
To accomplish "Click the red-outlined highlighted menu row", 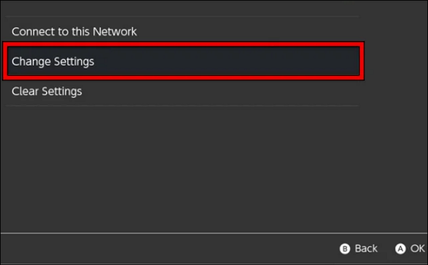I will point(183,62).
